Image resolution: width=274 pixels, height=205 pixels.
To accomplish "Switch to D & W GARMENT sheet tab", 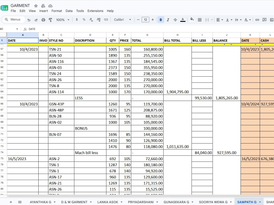I will [x=74, y=202].
